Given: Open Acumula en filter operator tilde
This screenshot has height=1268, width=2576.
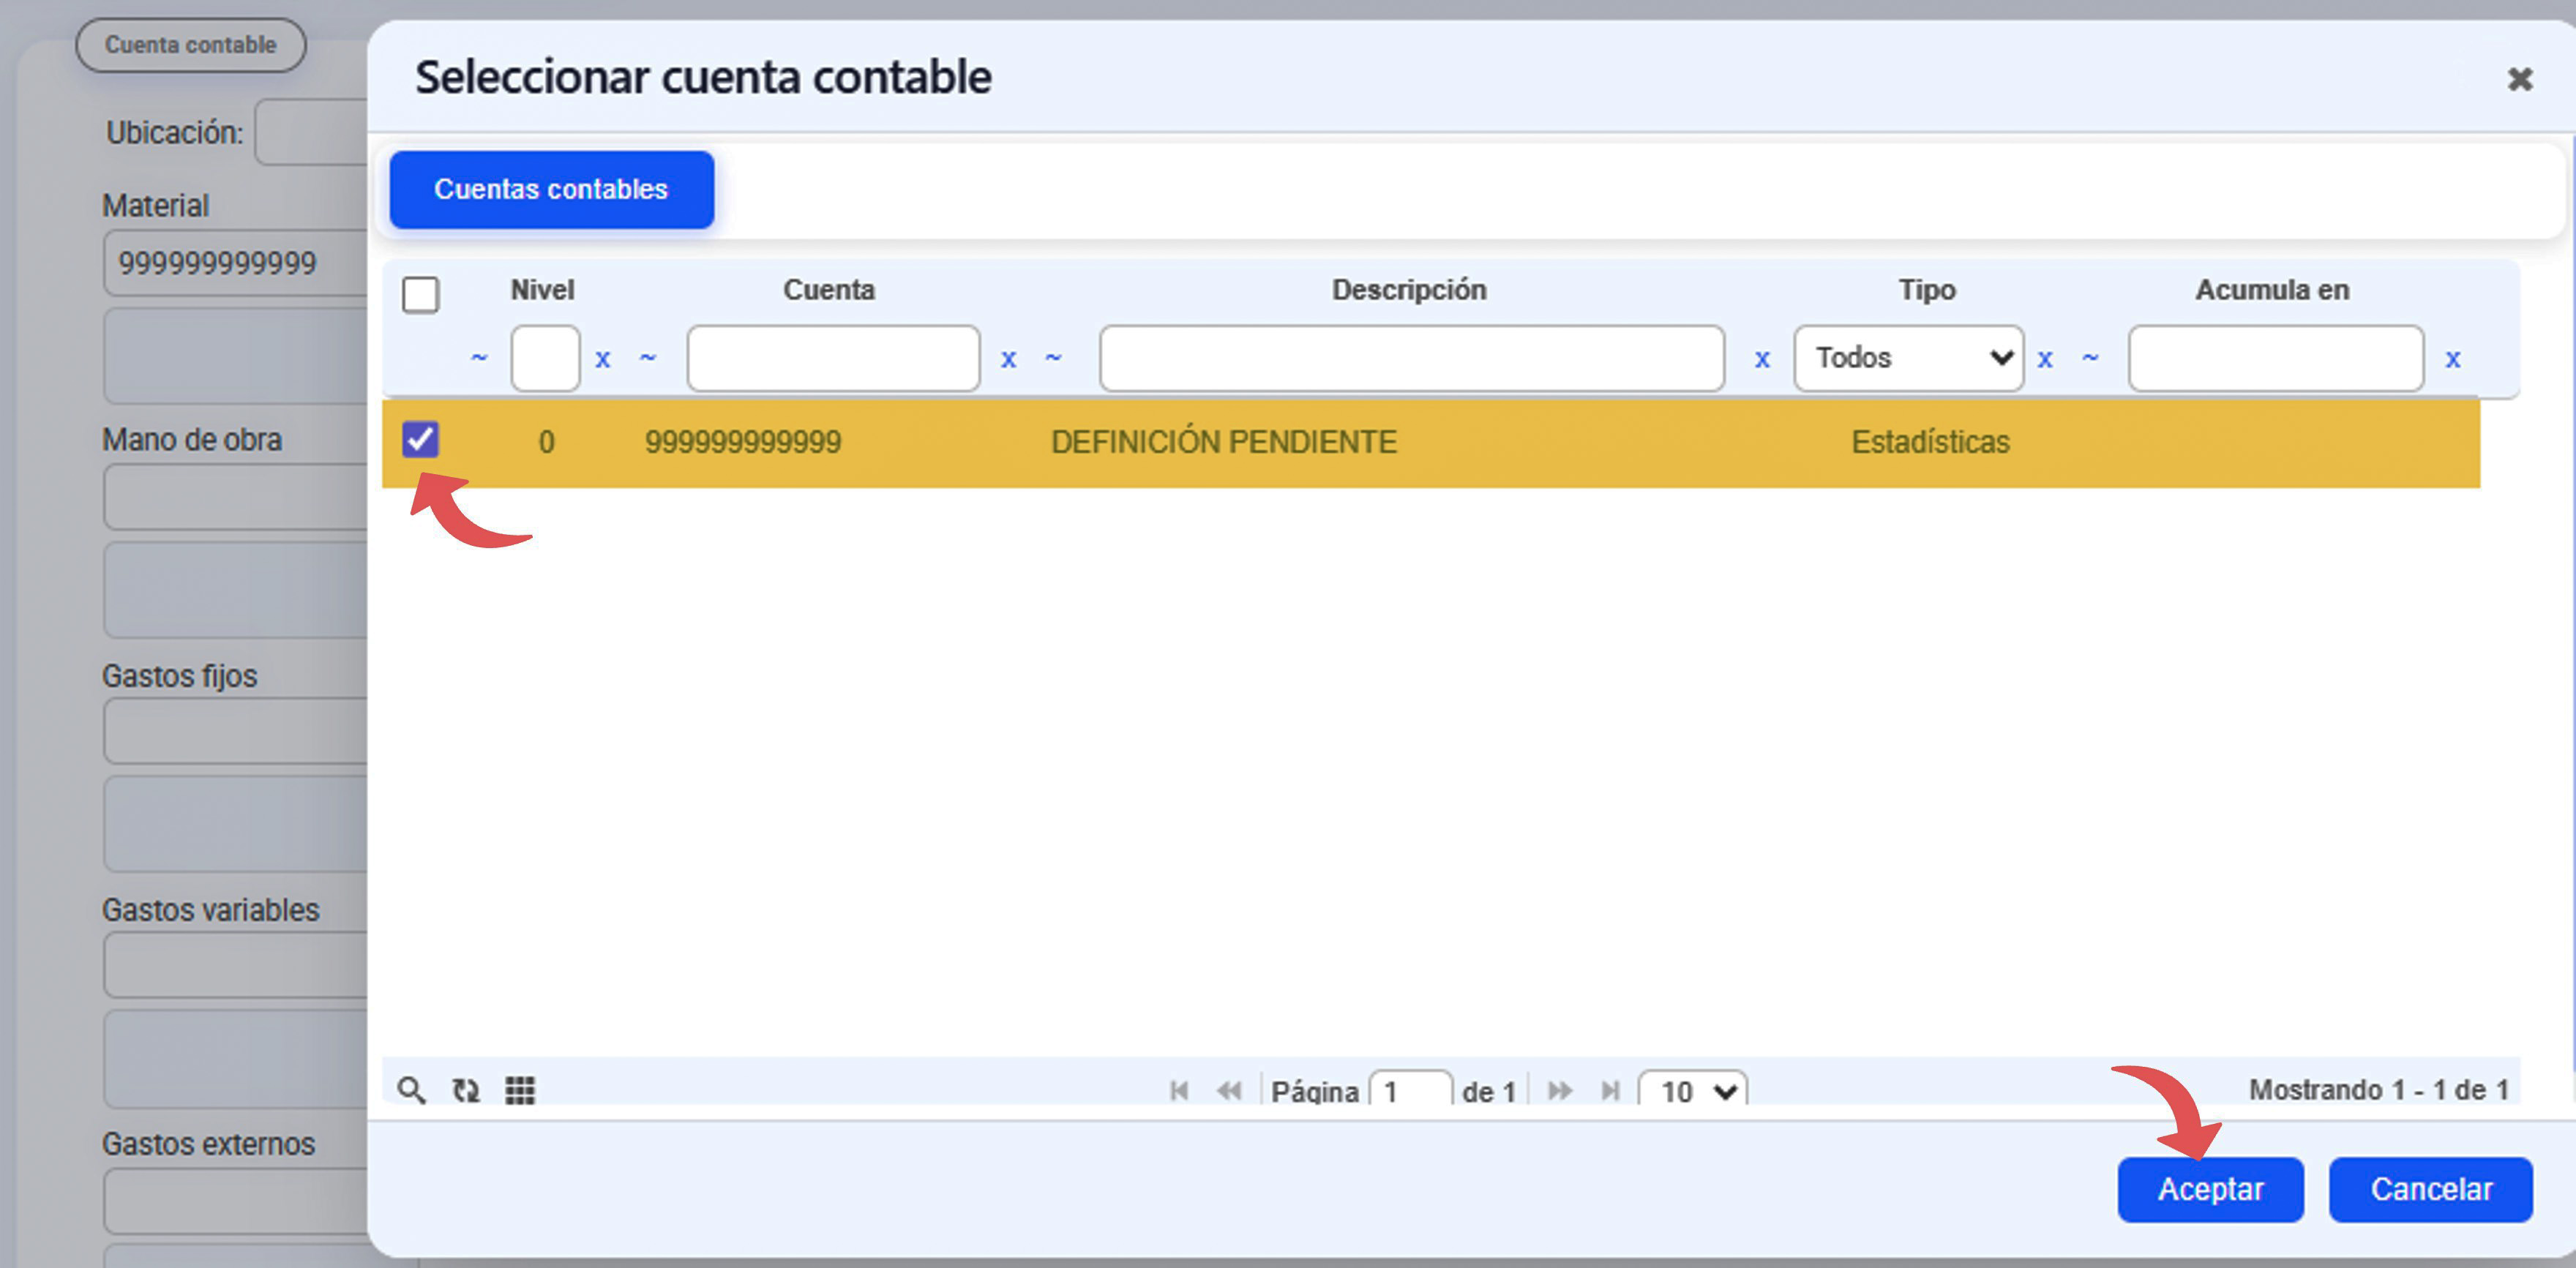Looking at the screenshot, I should tap(2090, 357).
